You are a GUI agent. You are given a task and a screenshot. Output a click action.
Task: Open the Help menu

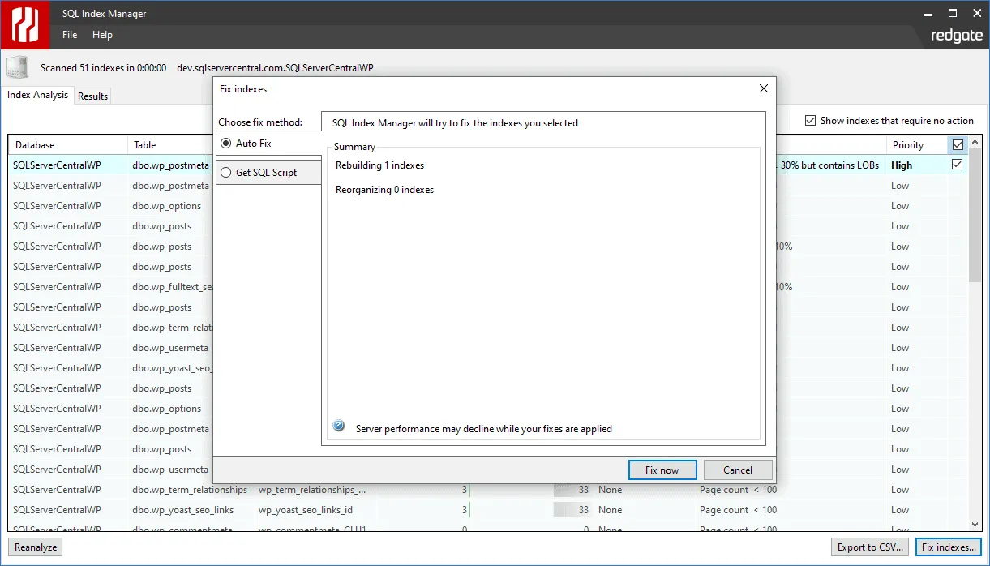102,35
